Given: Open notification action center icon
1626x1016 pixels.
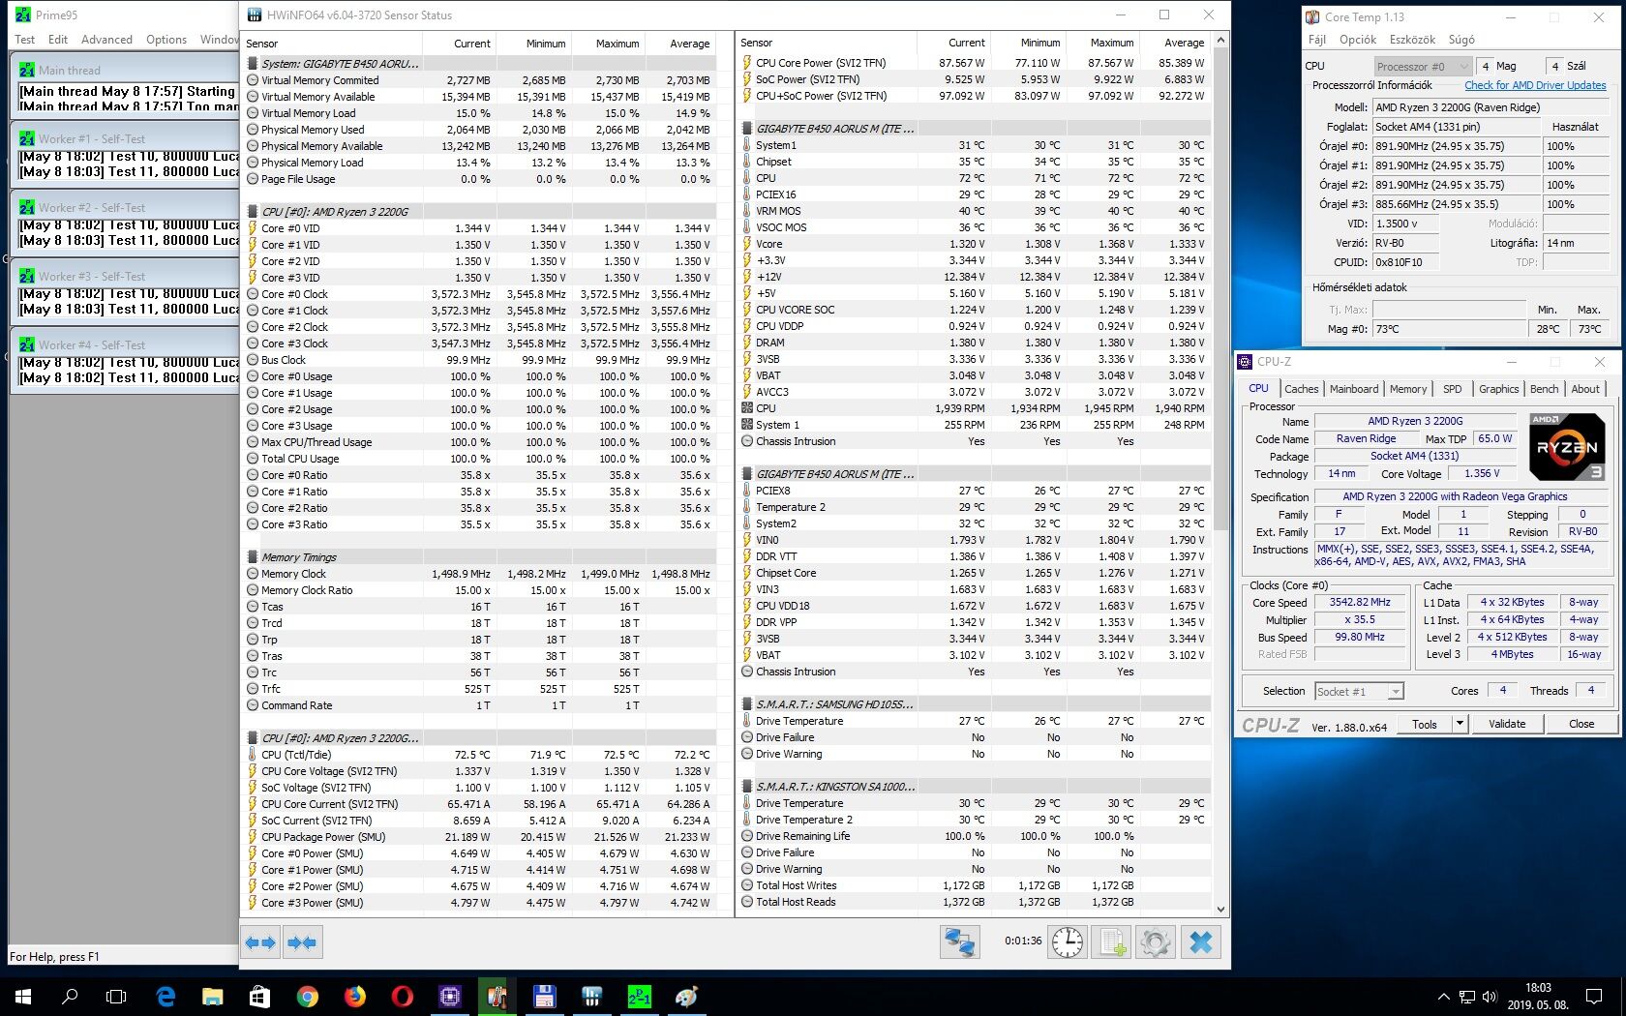Looking at the screenshot, I should 1593,996.
